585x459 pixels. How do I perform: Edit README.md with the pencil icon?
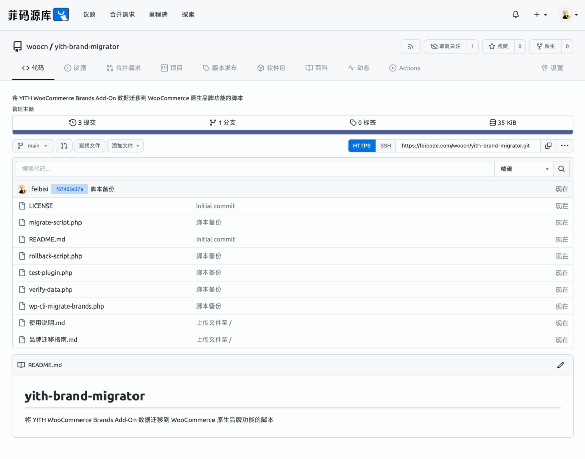tap(561, 365)
